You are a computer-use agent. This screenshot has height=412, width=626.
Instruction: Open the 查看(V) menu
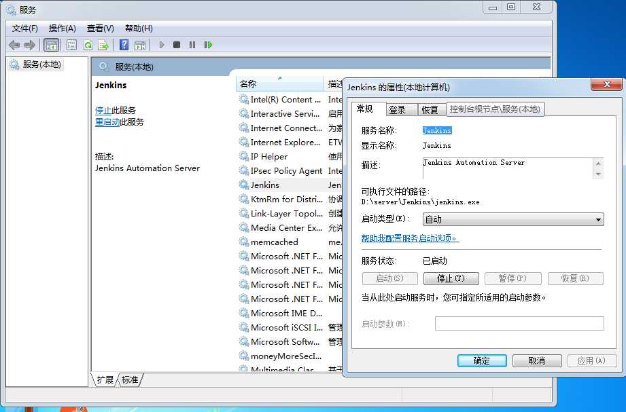(x=101, y=29)
